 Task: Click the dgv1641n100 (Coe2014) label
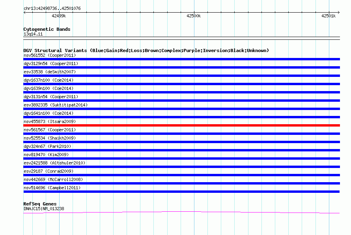click(49, 113)
